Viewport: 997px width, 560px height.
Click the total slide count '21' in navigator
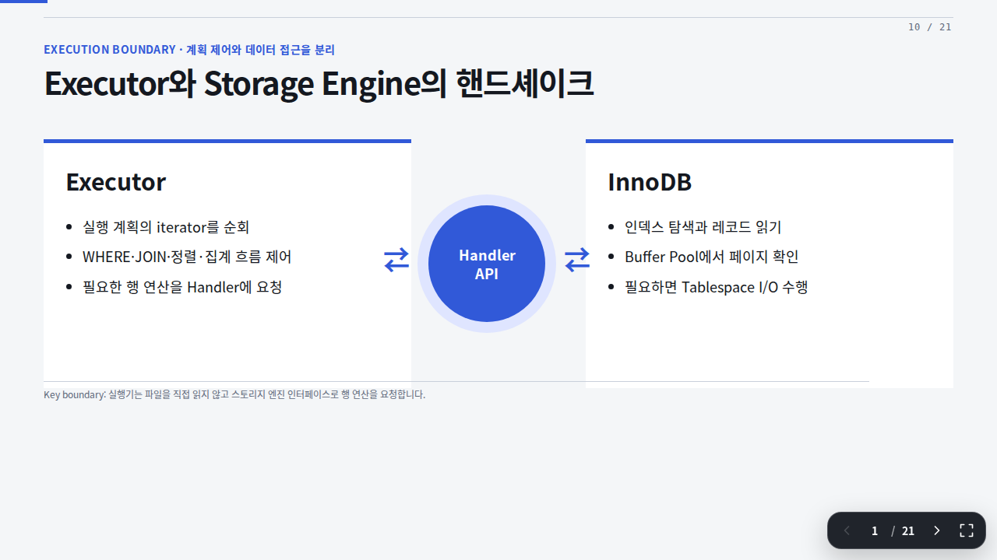point(908,530)
